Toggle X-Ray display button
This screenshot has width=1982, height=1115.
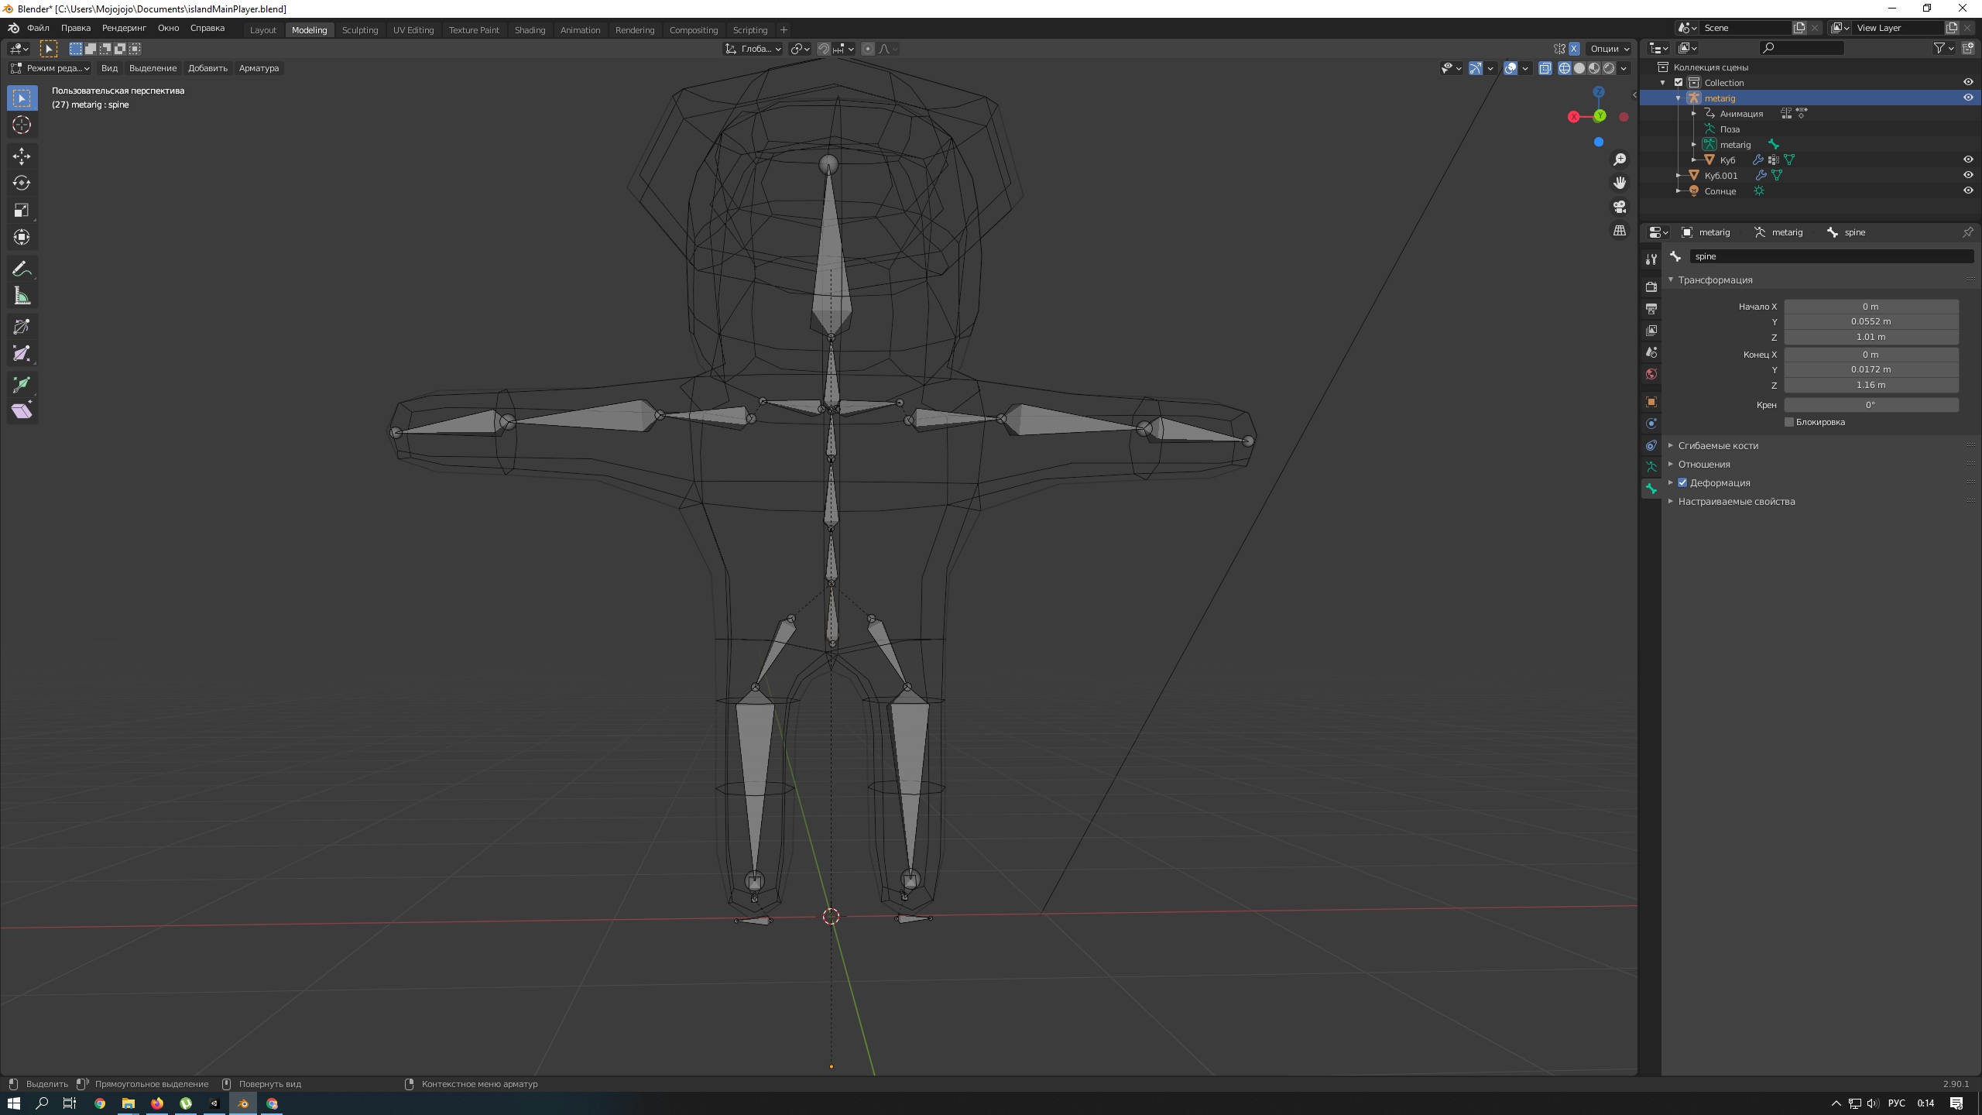(x=1545, y=68)
